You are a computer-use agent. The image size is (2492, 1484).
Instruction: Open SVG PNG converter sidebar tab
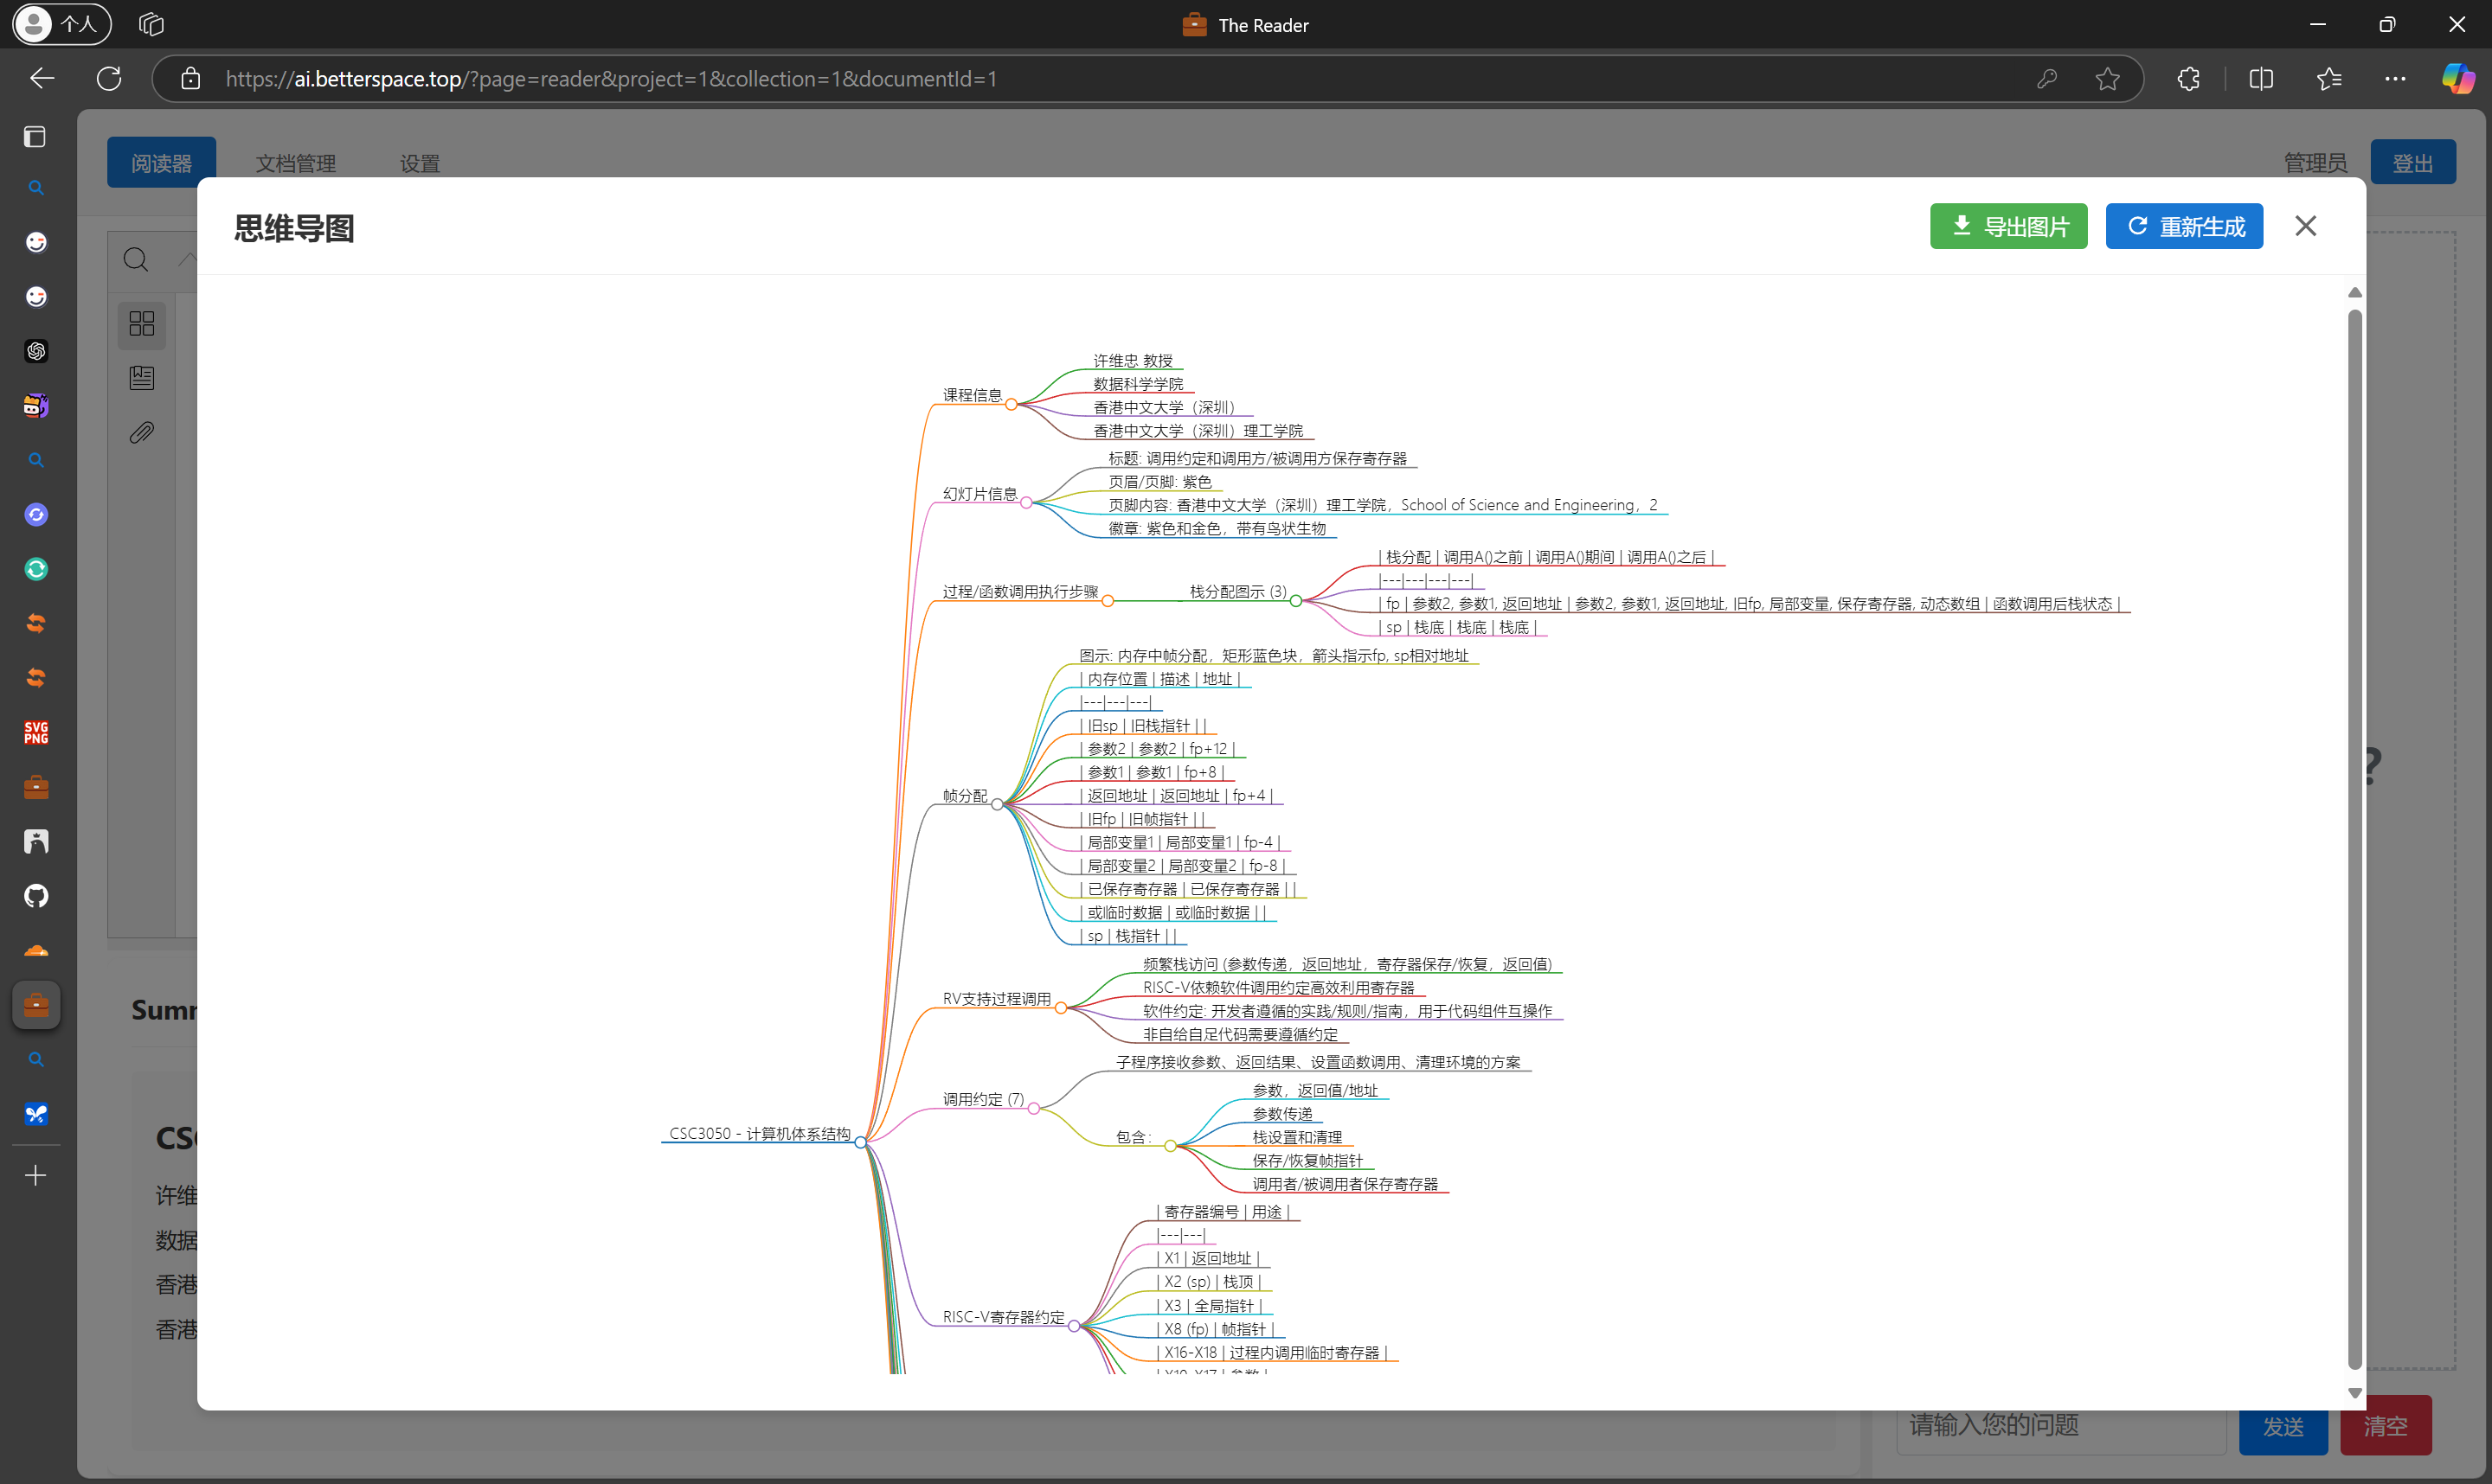pyautogui.click(x=36, y=732)
